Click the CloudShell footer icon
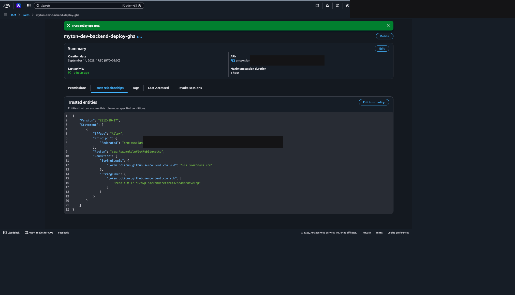Image resolution: width=515 pixels, height=295 pixels. [x=5, y=233]
